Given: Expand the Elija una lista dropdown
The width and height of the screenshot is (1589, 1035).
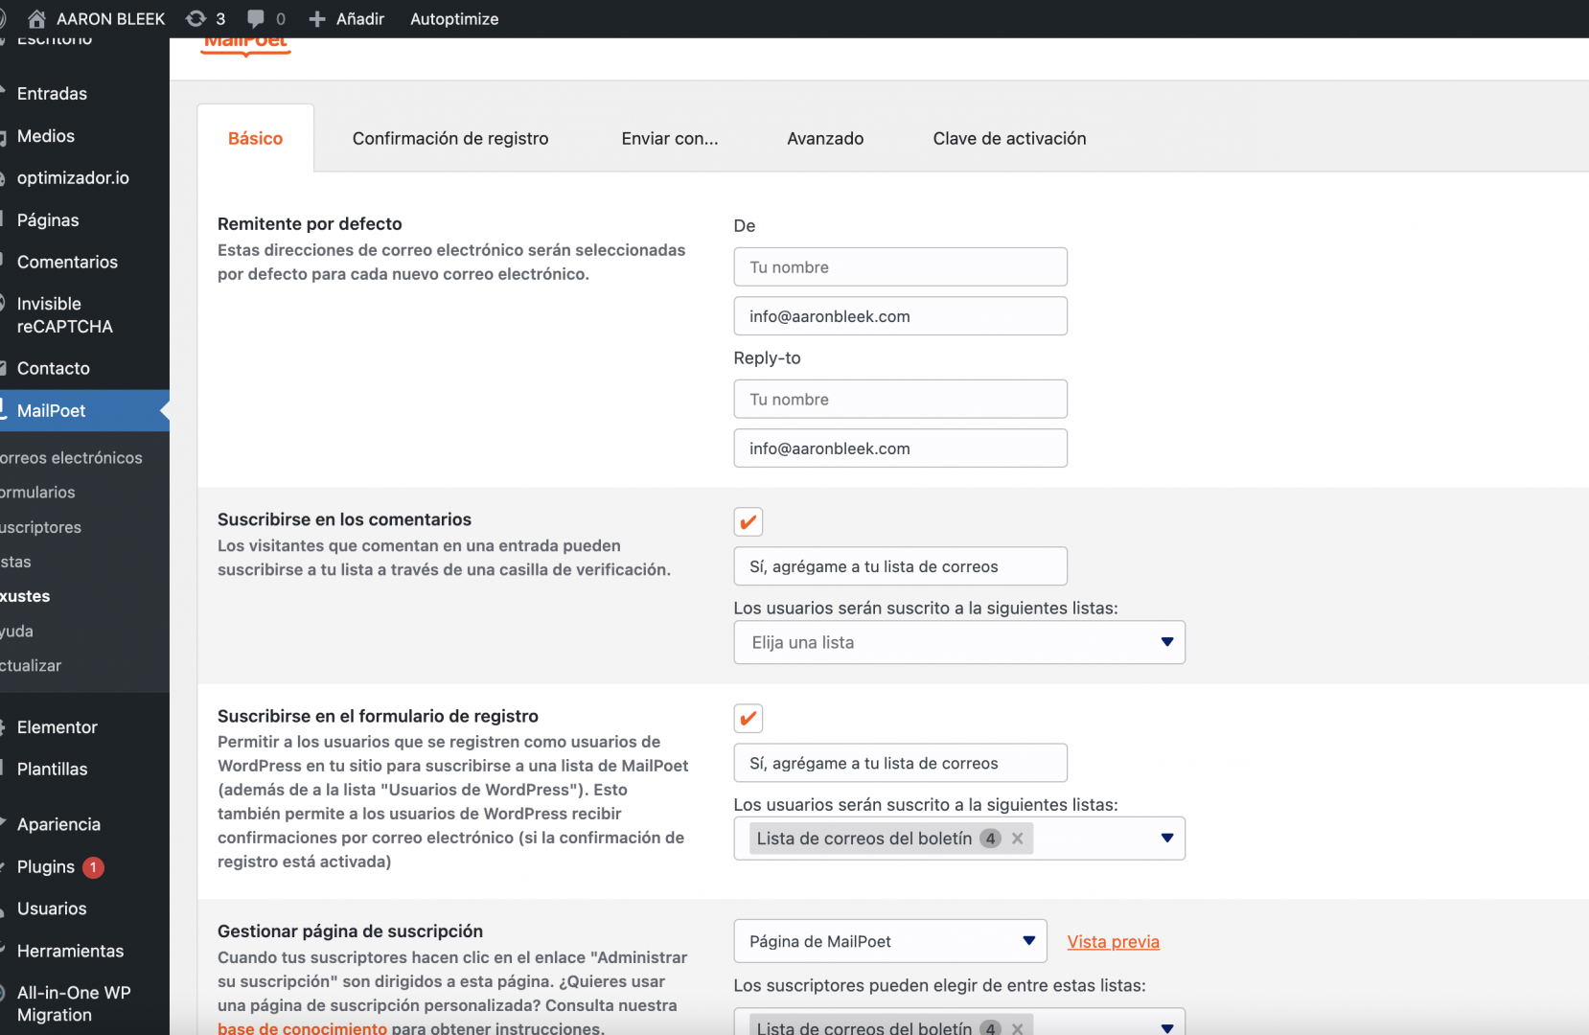Looking at the screenshot, I should tap(959, 642).
